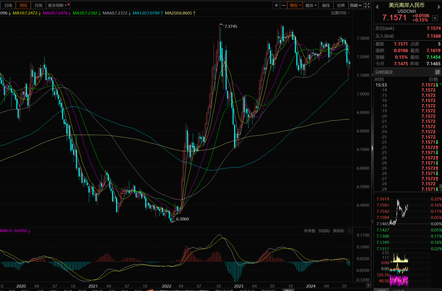Click the 时间 column header

pyautogui.click(x=380, y=80)
